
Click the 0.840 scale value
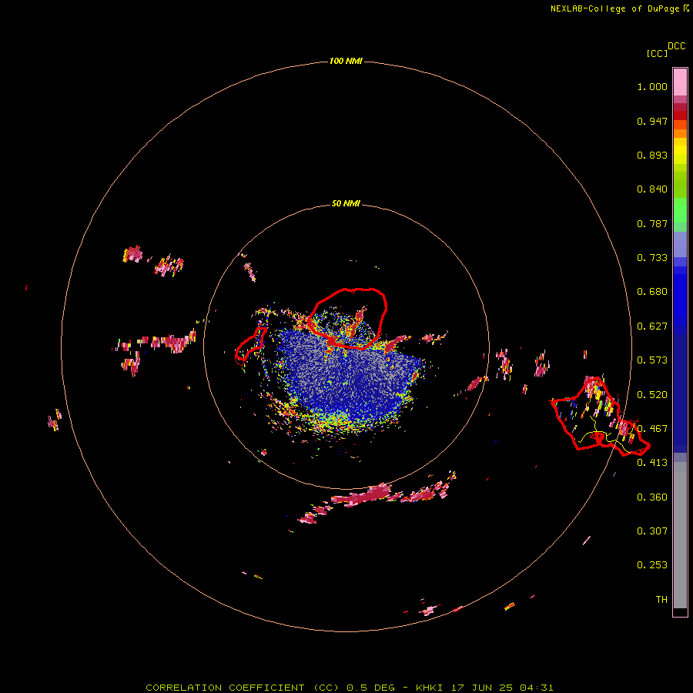pyautogui.click(x=652, y=189)
